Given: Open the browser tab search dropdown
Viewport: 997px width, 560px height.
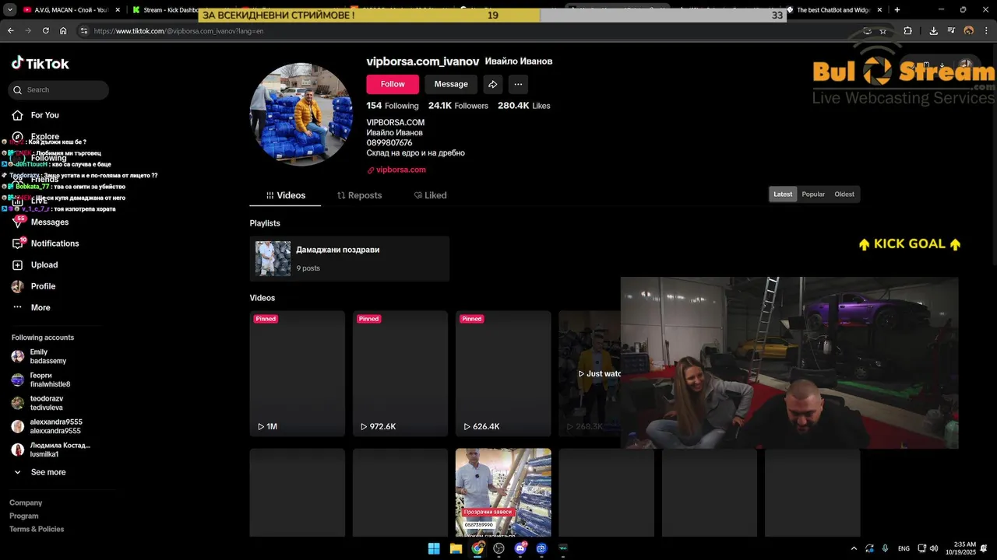Looking at the screenshot, I should pos(10,10).
